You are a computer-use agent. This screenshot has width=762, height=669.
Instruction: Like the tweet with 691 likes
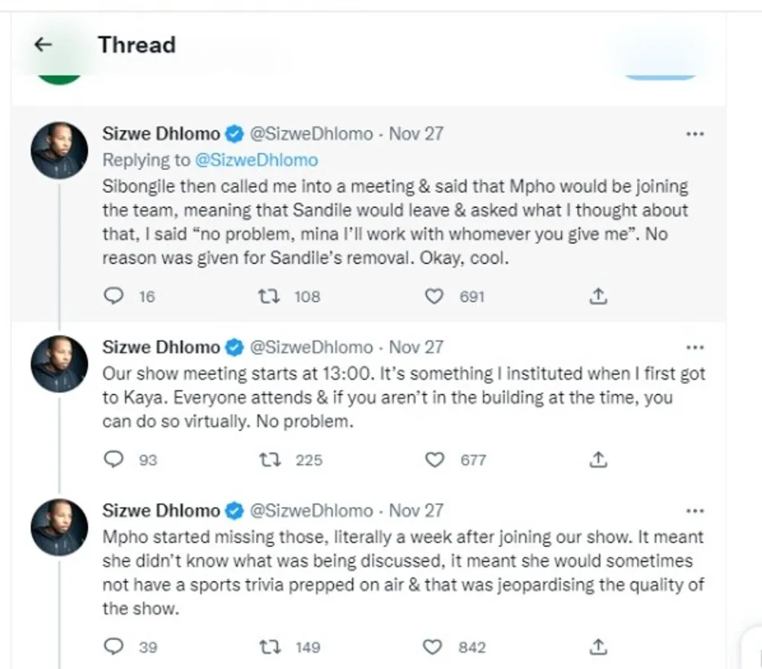tap(434, 296)
